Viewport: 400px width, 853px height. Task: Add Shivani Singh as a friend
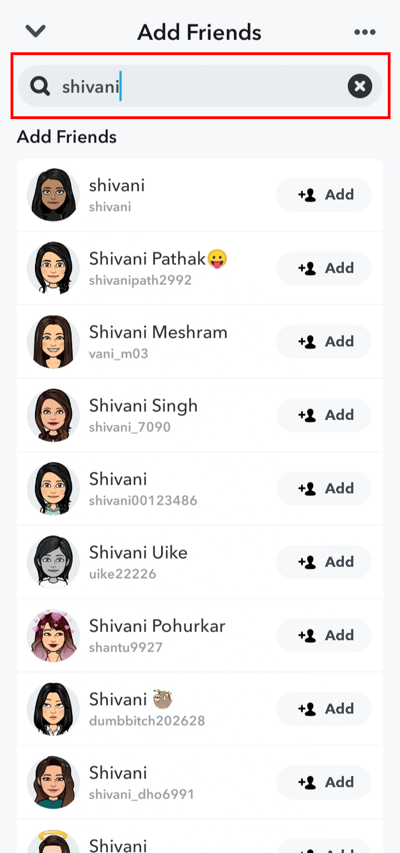point(324,415)
